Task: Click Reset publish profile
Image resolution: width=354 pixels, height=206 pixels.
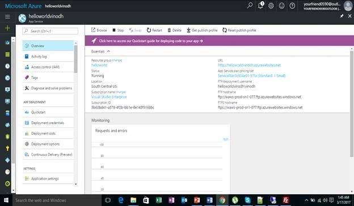Action: tap(239, 30)
